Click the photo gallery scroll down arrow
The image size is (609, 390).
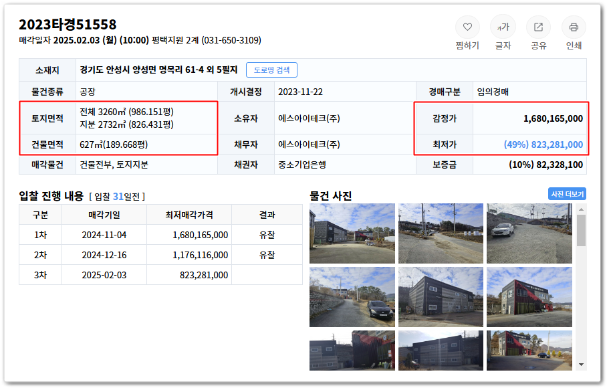coord(581,365)
